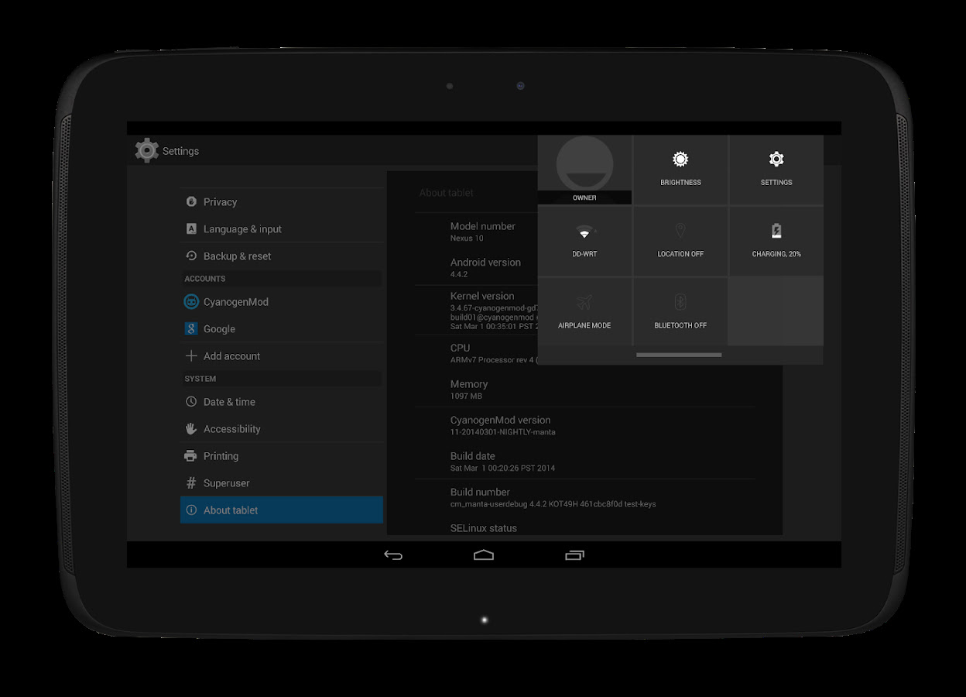Select Add account
The image size is (966, 697).
pyautogui.click(x=282, y=355)
